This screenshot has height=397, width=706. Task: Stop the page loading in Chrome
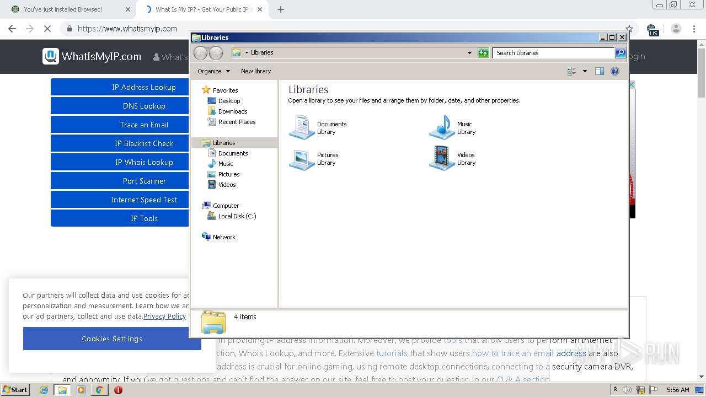pyautogui.click(x=47, y=29)
